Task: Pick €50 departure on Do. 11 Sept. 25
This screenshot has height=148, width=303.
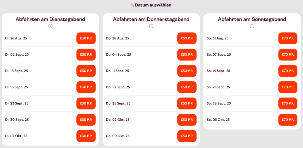Action: pyautogui.click(x=187, y=71)
